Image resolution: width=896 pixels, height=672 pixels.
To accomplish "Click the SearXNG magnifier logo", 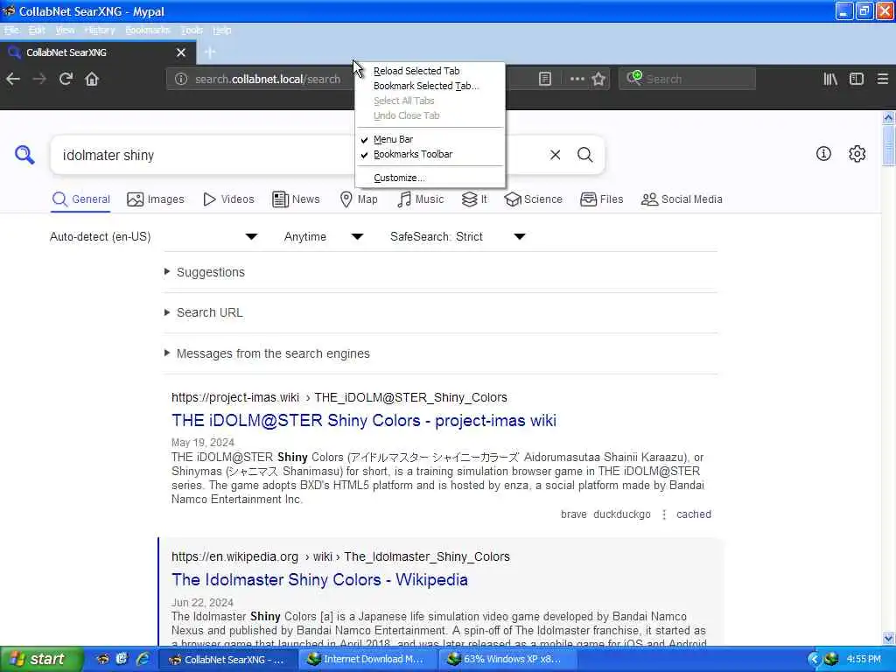I will pos(24,154).
